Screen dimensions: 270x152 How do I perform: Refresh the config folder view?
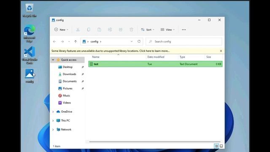click(139, 41)
